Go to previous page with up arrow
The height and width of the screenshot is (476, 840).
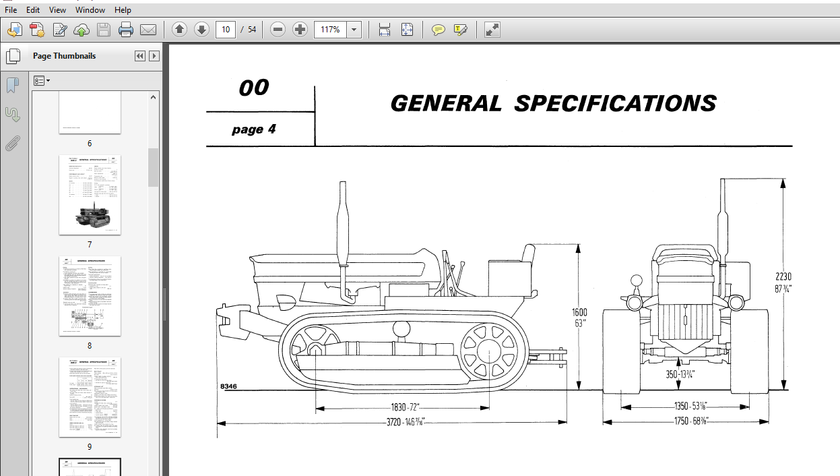179,30
